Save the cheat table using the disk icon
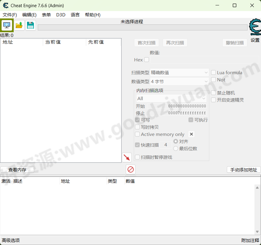Screen dimensions: 261x245 [31, 25]
